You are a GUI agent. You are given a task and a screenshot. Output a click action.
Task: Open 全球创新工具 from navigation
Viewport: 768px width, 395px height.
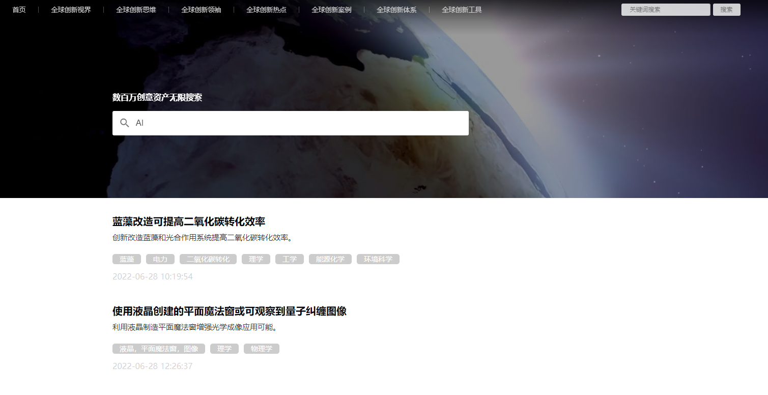(462, 10)
